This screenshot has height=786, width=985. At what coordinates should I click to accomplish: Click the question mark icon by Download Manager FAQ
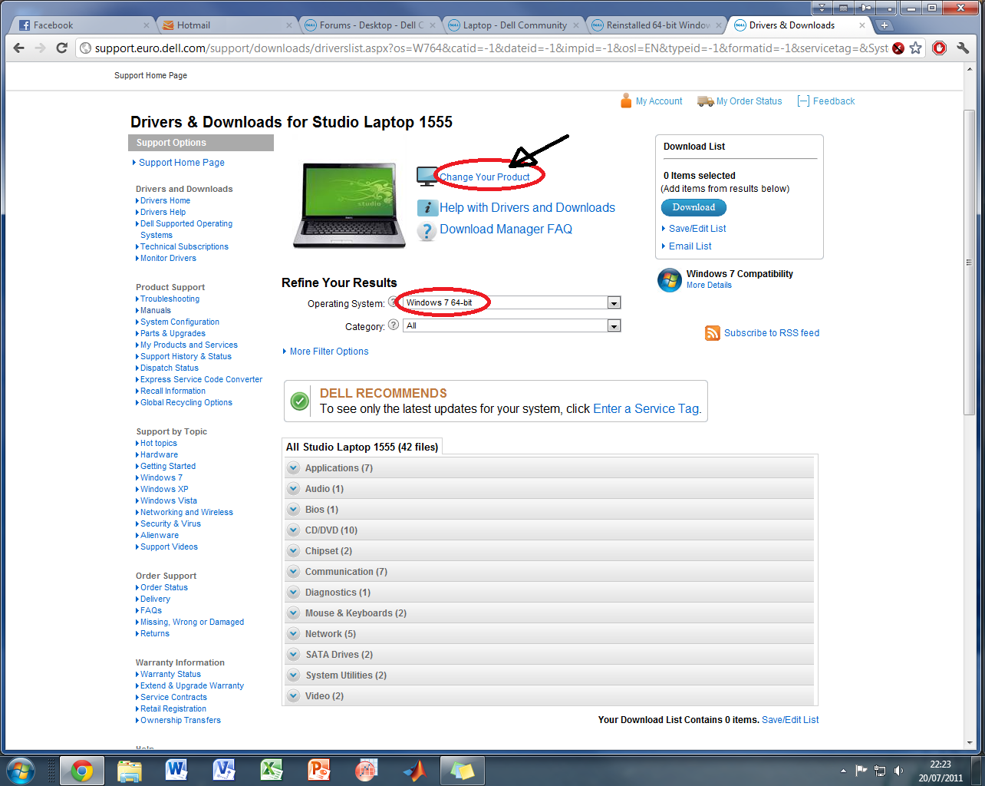point(427,230)
